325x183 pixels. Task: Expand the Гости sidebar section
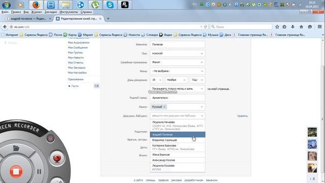tap(73, 86)
